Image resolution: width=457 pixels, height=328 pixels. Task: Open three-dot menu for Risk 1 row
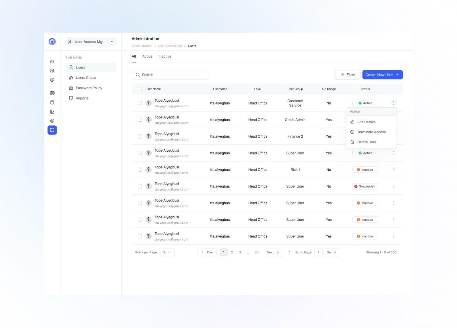(x=394, y=170)
